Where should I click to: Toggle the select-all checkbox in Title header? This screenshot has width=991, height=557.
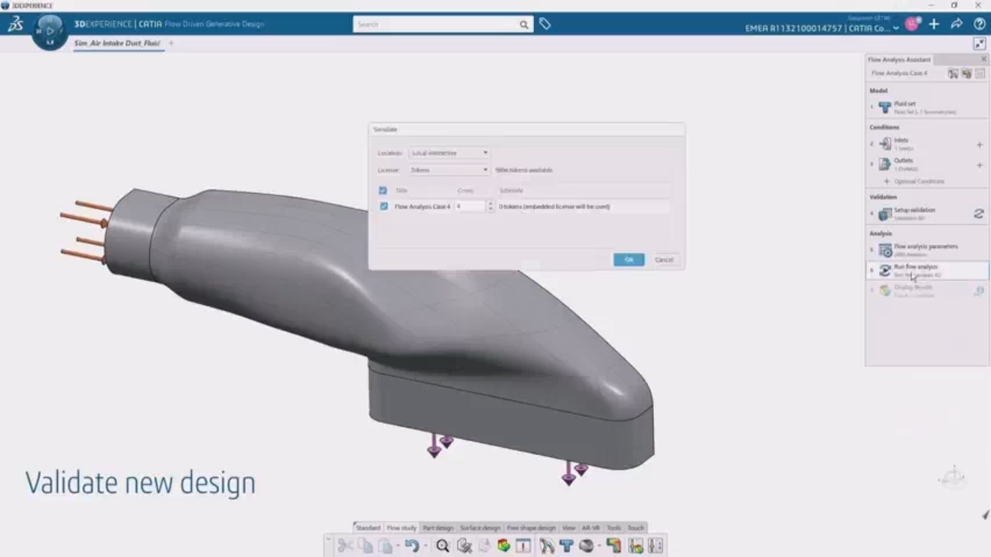pyautogui.click(x=382, y=190)
